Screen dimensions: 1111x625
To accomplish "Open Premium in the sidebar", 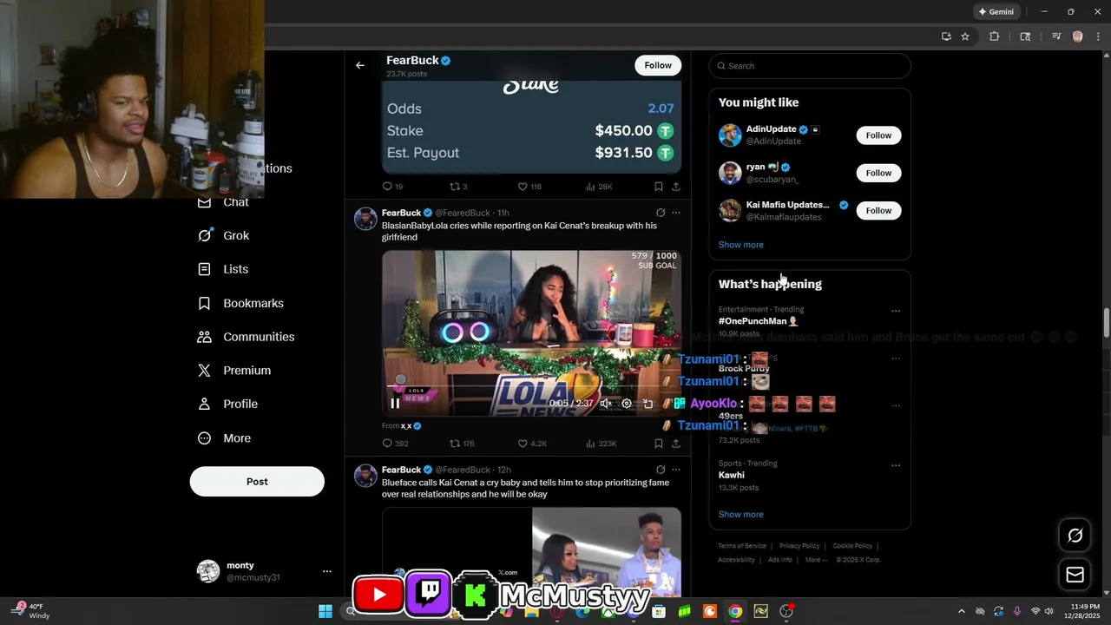I will click(x=234, y=371).
